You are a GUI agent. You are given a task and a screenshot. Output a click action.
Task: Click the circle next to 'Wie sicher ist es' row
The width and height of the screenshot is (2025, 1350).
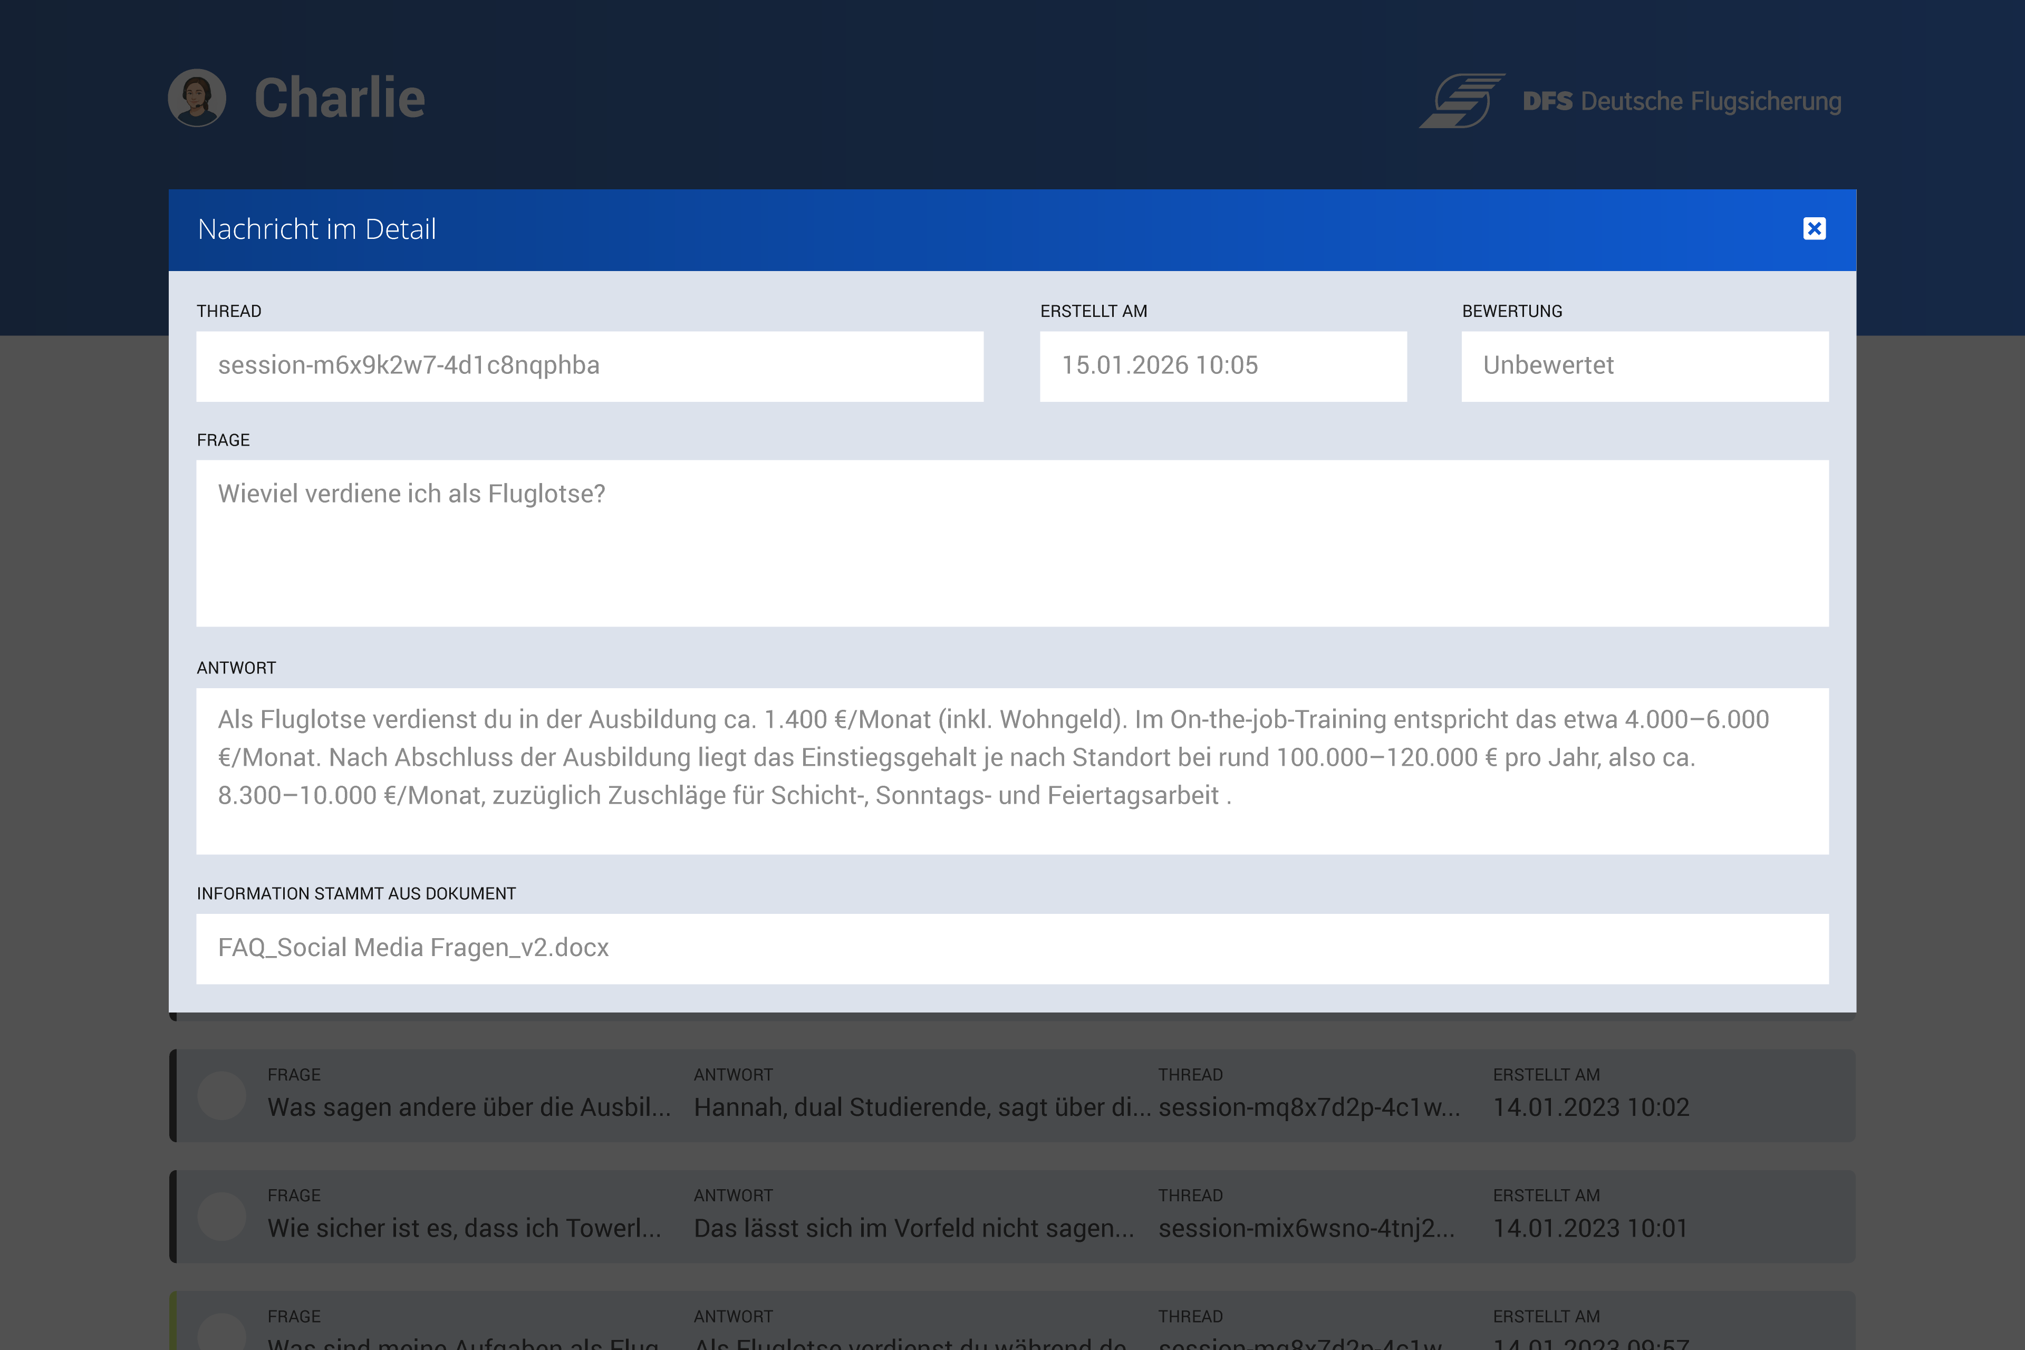point(222,1216)
